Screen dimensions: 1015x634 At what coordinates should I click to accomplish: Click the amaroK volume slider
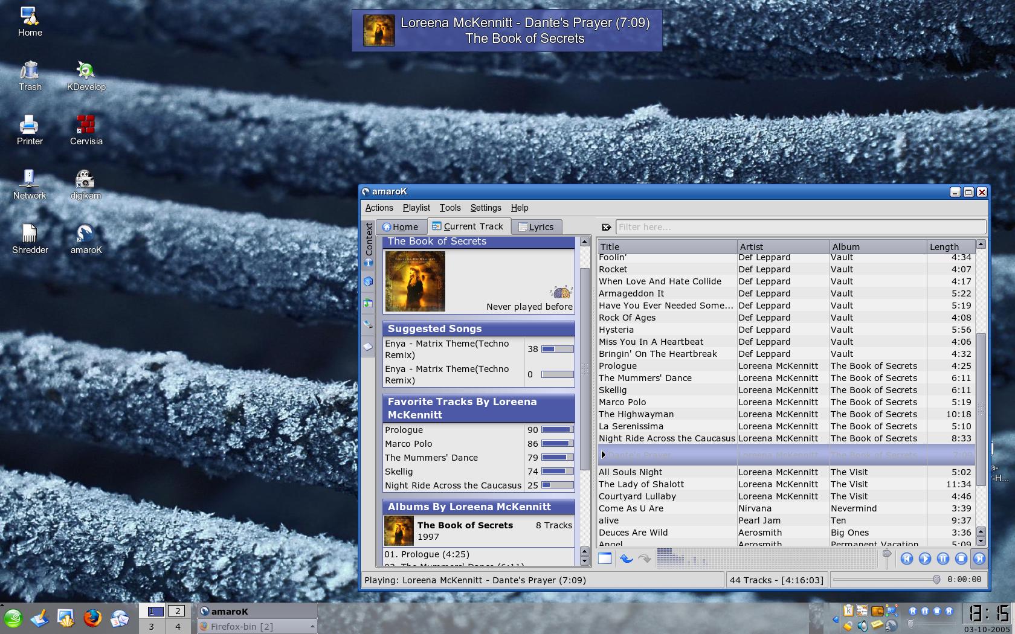[x=886, y=559]
